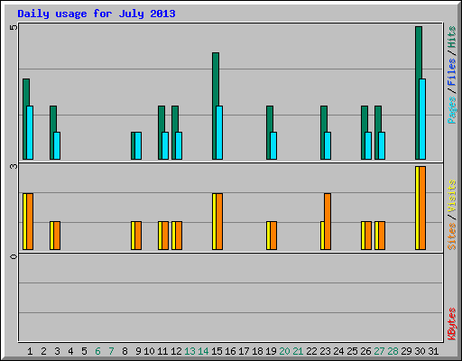
Task: Click the orange "Sites" legend label
Action: (x=452, y=236)
